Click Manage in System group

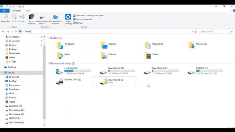point(78,23)
